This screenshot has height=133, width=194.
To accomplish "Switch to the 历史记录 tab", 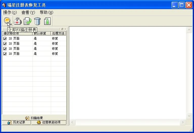I will 16,122.
